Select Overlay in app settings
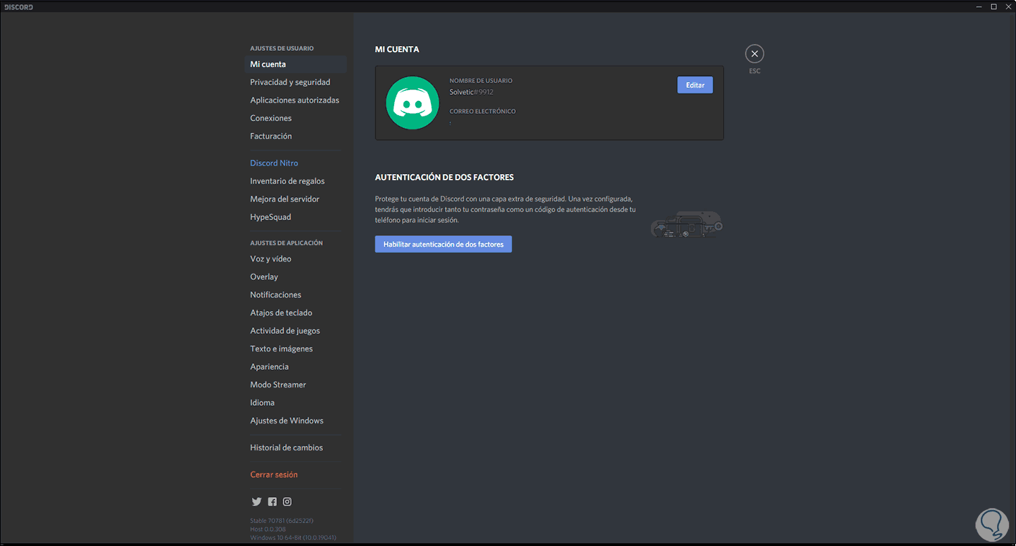This screenshot has height=546, width=1016. [x=295, y=276]
